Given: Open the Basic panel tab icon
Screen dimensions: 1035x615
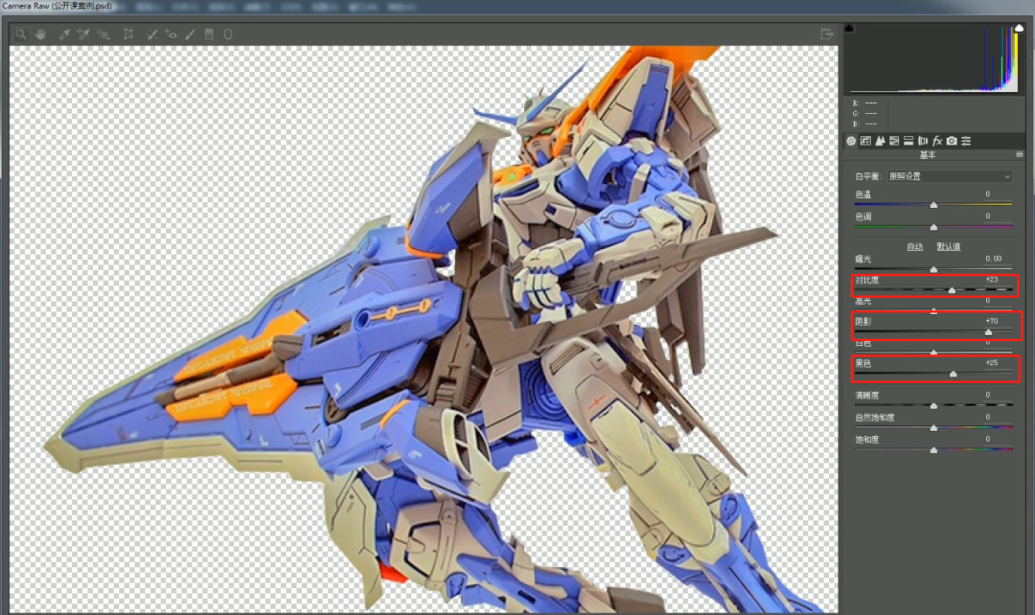Looking at the screenshot, I should (x=851, y=141).
